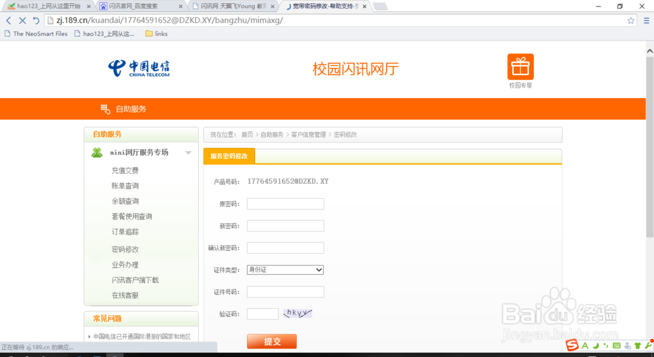Screen dimensions: 654x357
Task: Go to 首页 in the breadcrumb
Action: tap(247, 135)
